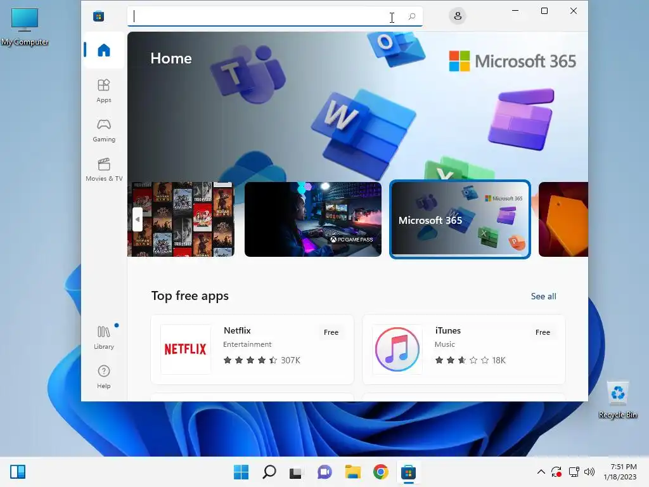This screenshot has width=649, height=487.
Task: Select Recycle Bin desktop icon
Action: point(618,401)
